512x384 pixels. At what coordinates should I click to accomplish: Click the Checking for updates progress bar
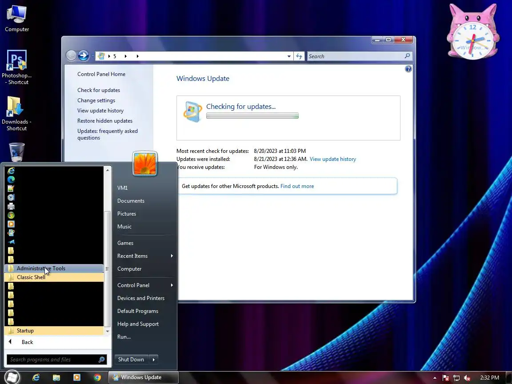(x=252, y=116)
